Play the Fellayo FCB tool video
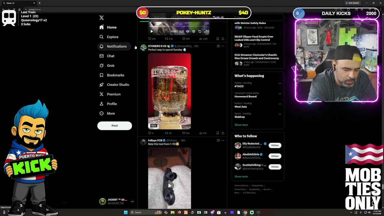 point(169,186)
